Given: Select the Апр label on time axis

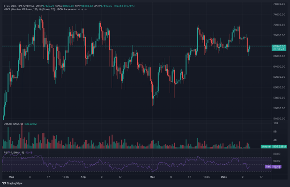Looking at the screenshot, I should 83,177.
